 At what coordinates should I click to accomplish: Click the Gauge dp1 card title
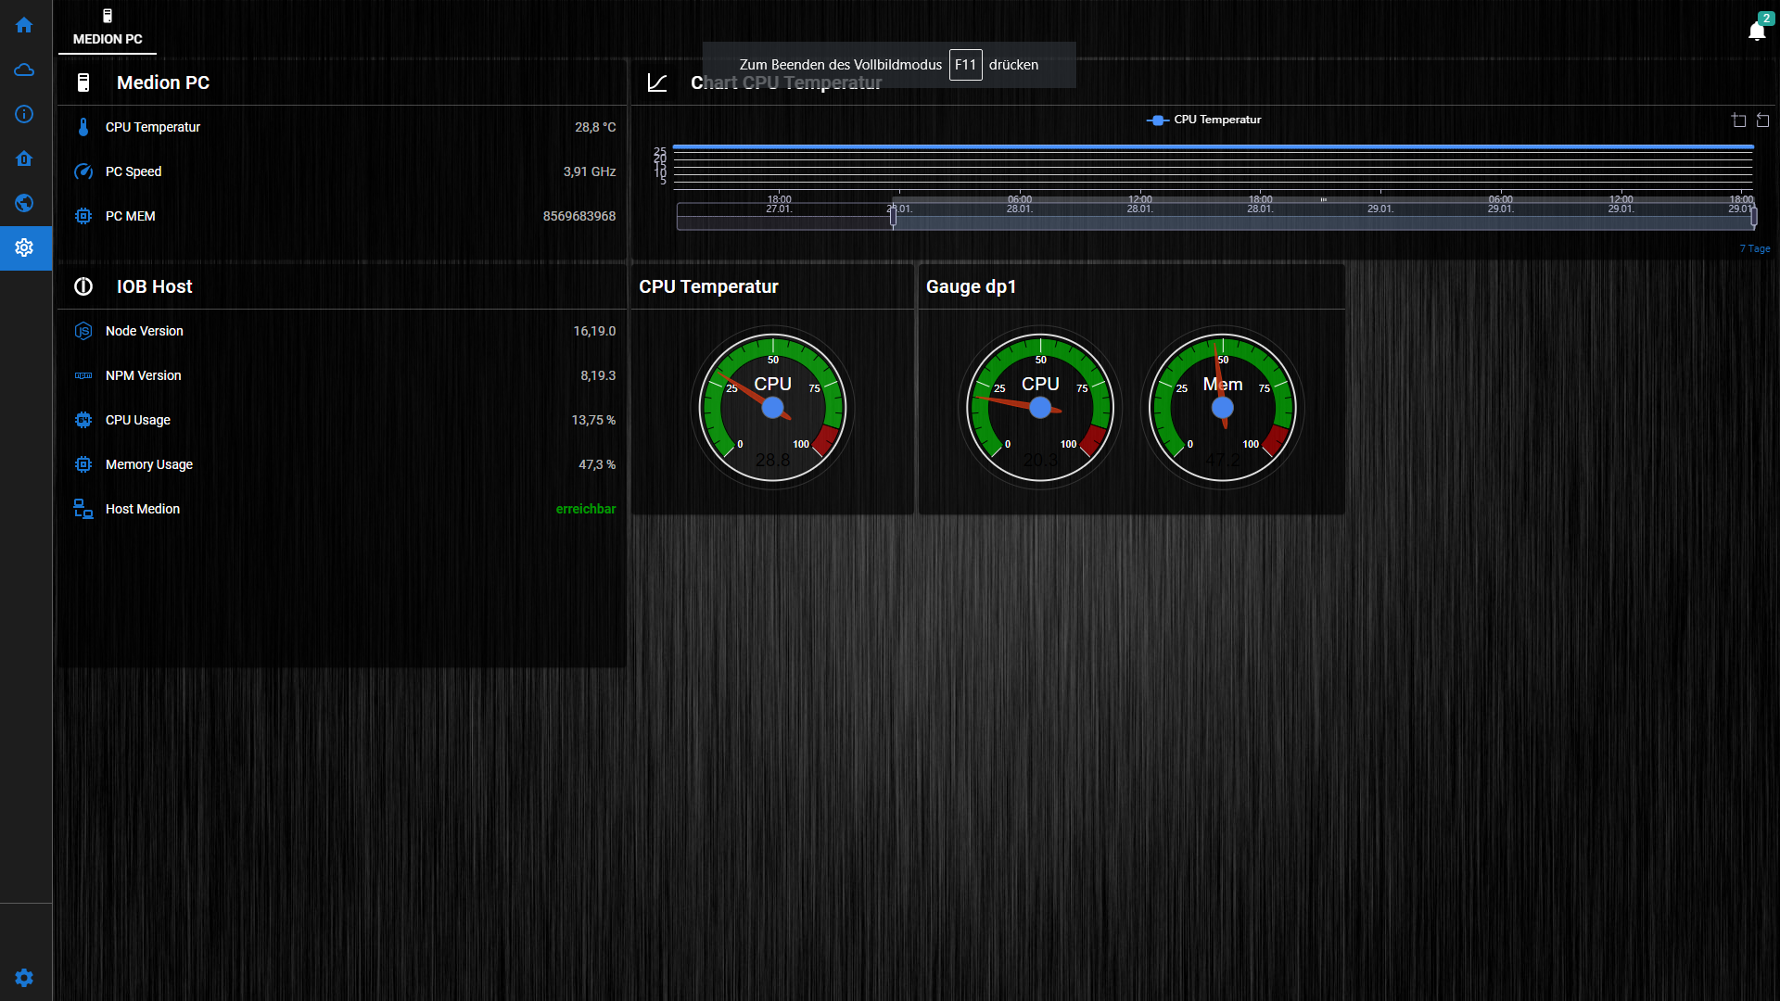pos(971,286)
